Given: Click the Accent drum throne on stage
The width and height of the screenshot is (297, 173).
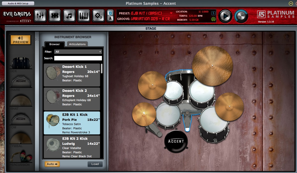Looking at the screenshot, I should click(176, 141).
